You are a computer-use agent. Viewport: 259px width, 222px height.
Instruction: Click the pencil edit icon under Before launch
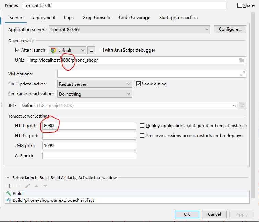(x=27, y=186)
